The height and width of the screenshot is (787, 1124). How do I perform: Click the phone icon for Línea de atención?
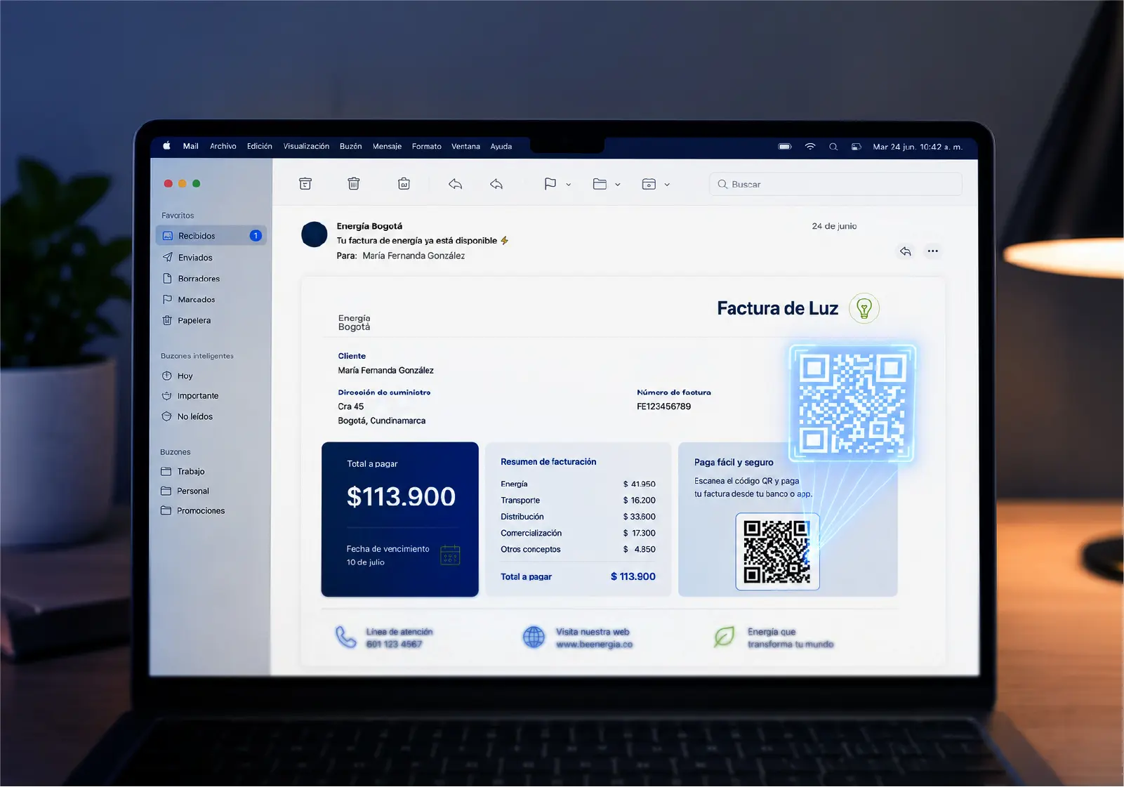[x=345, y=637]
